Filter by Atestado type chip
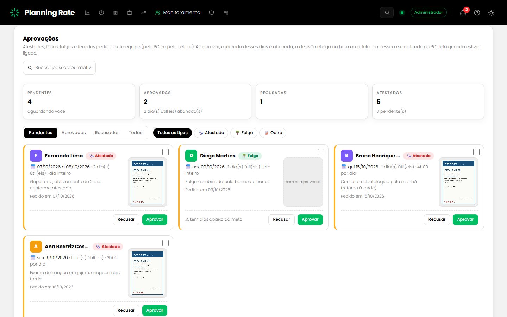This screenshot has height=317, width=507. 211,133
